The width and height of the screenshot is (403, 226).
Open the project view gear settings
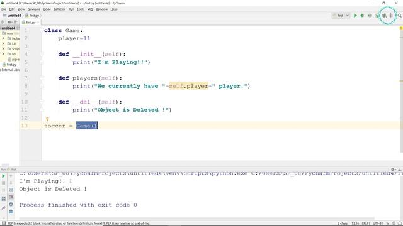tap(9, 23)
